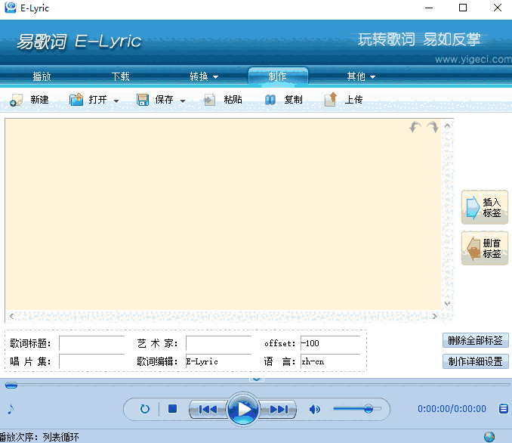The width and height of the screenshot is (512, 443).
Task: Click the editor scroll-up arrow
Action: click(x=447, y=126)
